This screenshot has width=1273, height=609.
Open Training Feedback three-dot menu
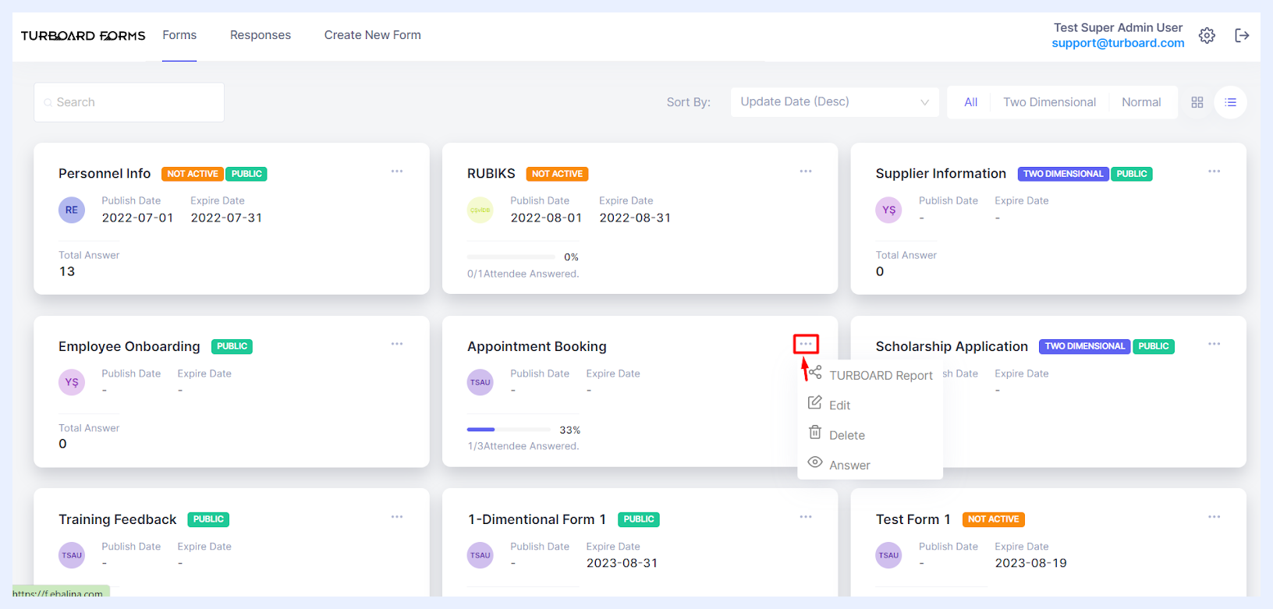(x=397, y=517)
